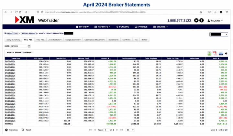Sort by Trade Date column header
Screen dimensions: 233x136
tap(16, 58)
